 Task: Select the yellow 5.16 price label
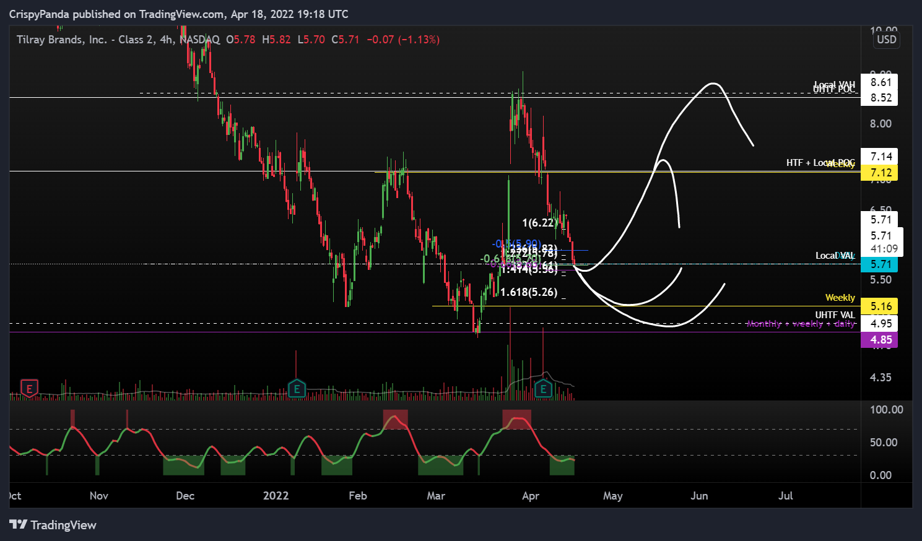coord(880,306)
